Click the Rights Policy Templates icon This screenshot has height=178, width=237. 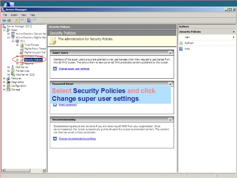coord(22,49)
